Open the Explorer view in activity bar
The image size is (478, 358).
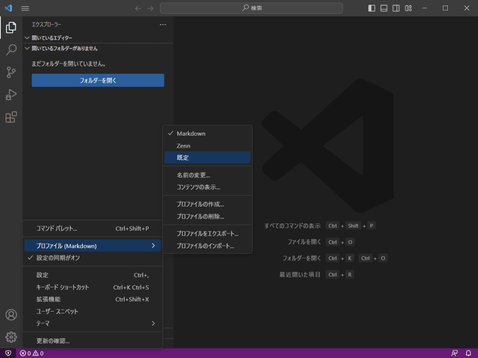pyautogui.click(x=11, y=27)
